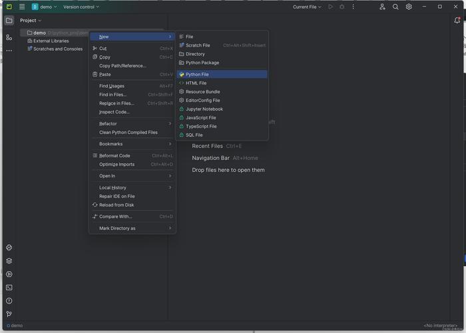This screenshot has height=333, width=466.
Task: Open Project view dropdown
Action: (31, 20)
